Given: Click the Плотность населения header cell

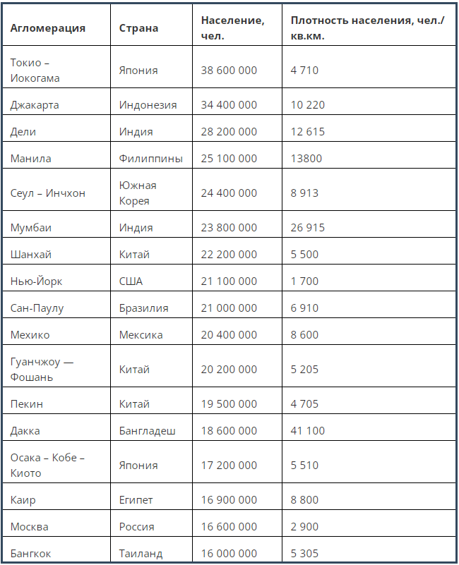Looking at the screenshot, I should pos(368,28).
